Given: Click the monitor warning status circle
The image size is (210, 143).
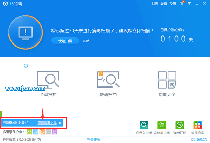Looking at the screenshot, I should point(26,32).
